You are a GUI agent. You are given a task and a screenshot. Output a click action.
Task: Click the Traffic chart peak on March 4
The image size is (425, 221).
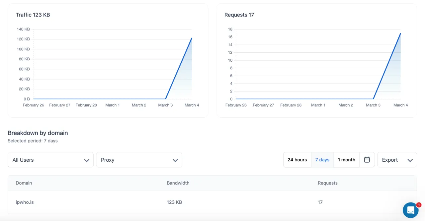[192, 38]
